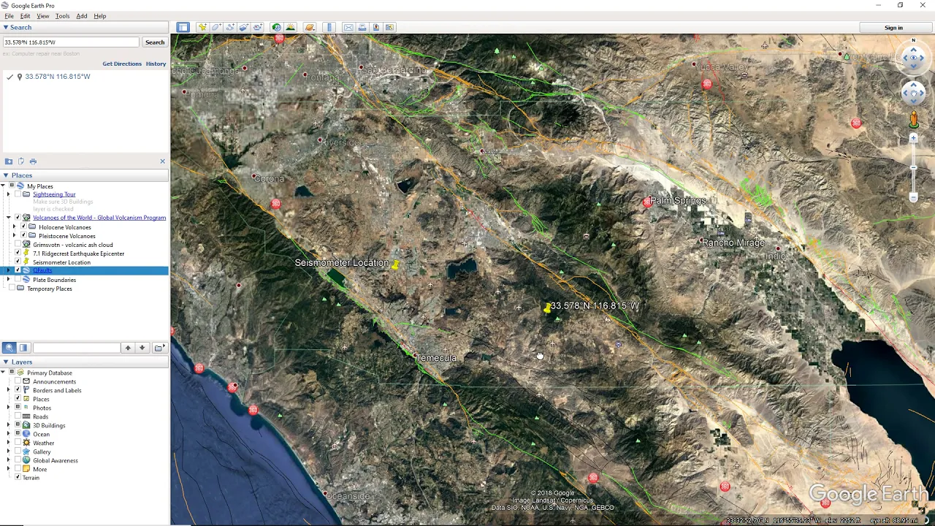Click the Places panel split view icon
The image size is (935, 526).
23,348
